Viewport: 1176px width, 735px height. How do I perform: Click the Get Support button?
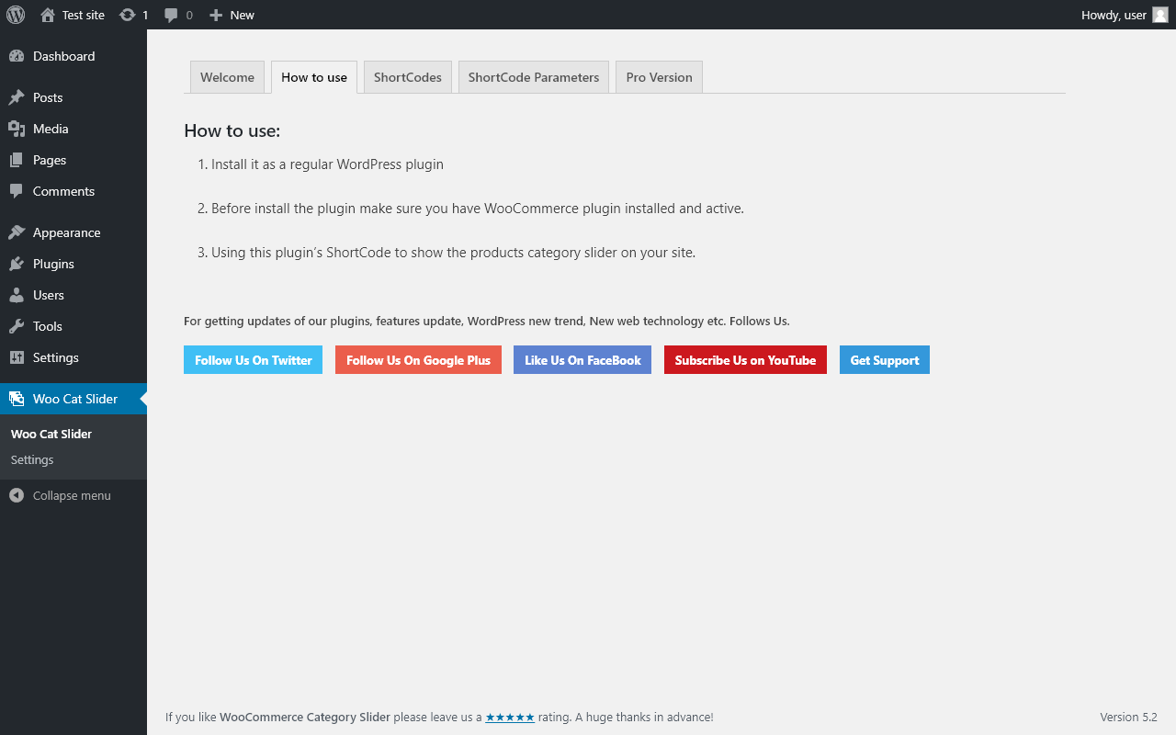pyautogui.click(x=885, y=360)
